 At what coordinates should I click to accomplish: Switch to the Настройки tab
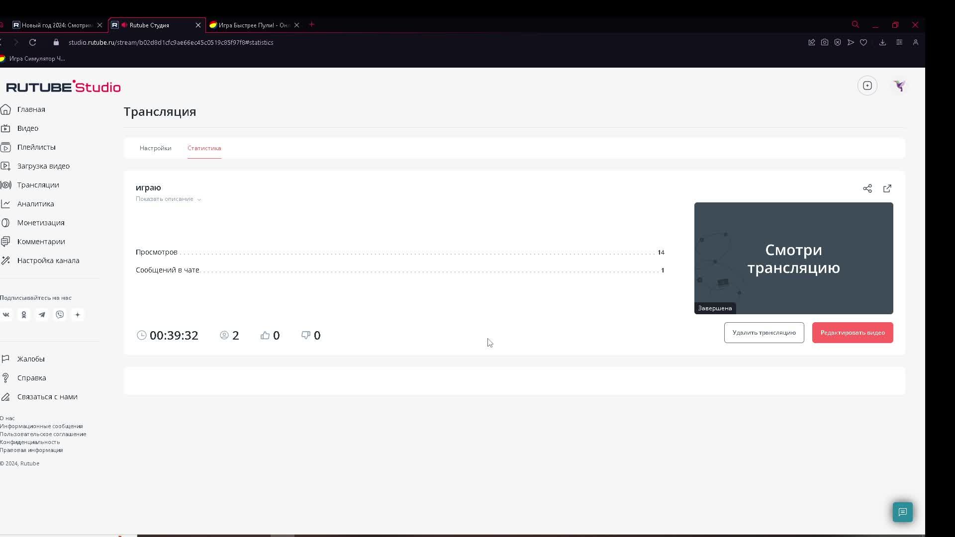[x=155, y=148]
